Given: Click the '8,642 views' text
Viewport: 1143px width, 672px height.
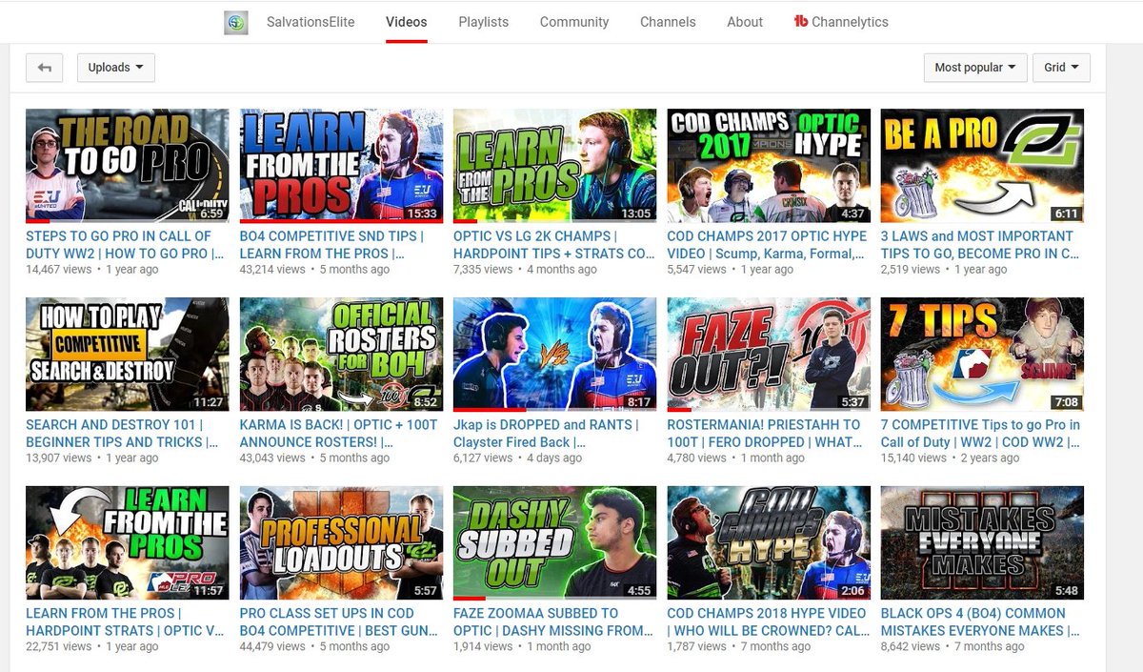Looking at the screenshot, I should click(911, 647).
